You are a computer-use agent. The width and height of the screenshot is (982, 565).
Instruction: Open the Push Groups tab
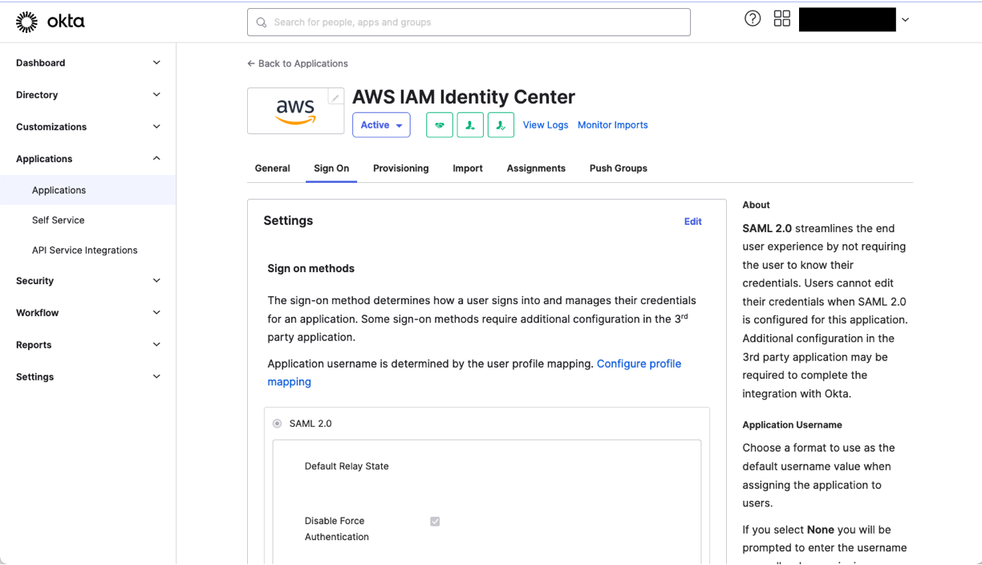pyautogui.click(x=618, y=169)
